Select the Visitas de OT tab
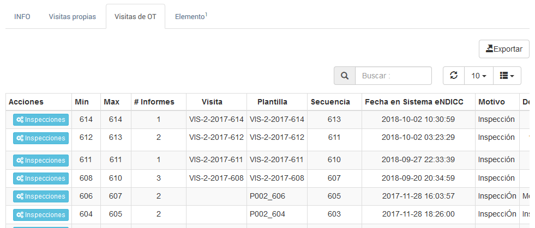This screenshot has width=535, height=228. (x=135, y=16)
